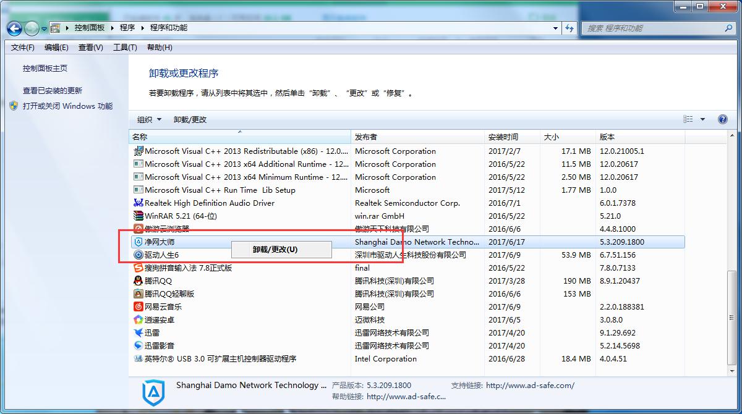Select the Realtek audio driver icon
The width and height of the screenshot is (742, 414).
tap(139, 203)
